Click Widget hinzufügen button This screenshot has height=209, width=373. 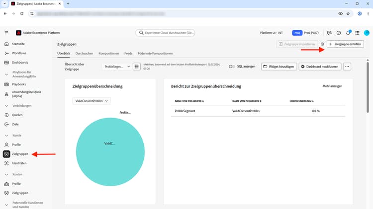coord(279,67)
